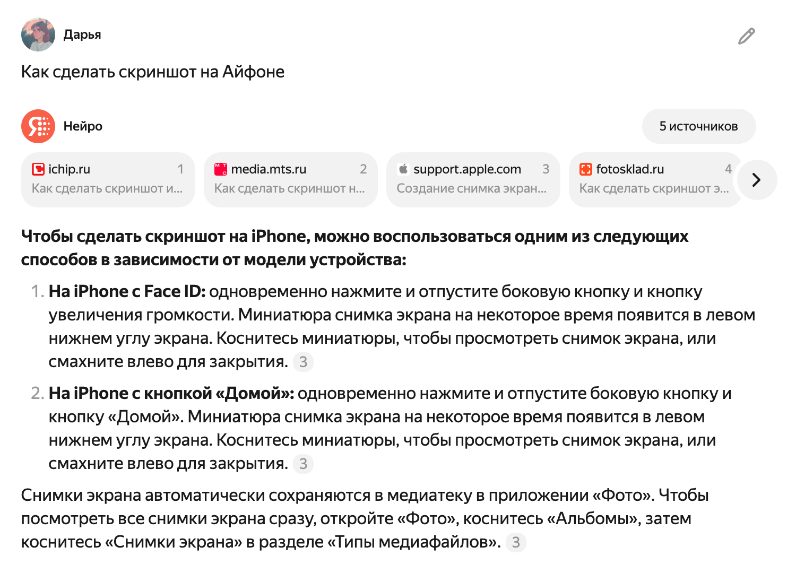Click the query text 'Как сделать скриншот на Айфоне'

153,72
